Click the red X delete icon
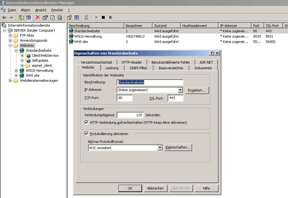 coord(38,18)
